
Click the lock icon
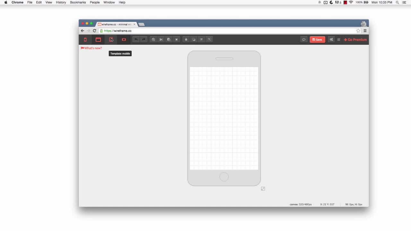[186, 39]
